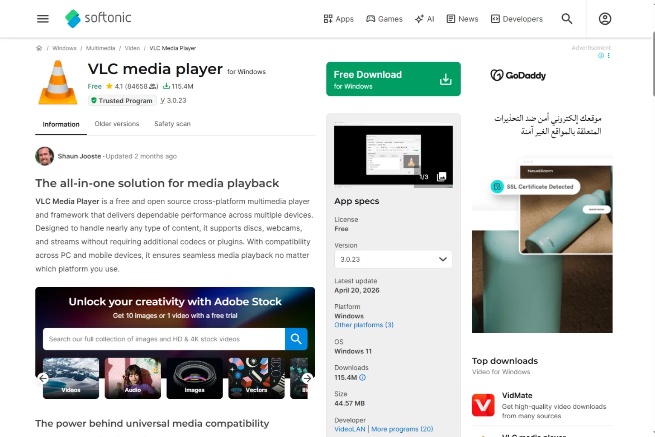This screenshot has width=655, height=437.
Task: Switch to the Safety scan tab
Action: (x=172, y=124)
